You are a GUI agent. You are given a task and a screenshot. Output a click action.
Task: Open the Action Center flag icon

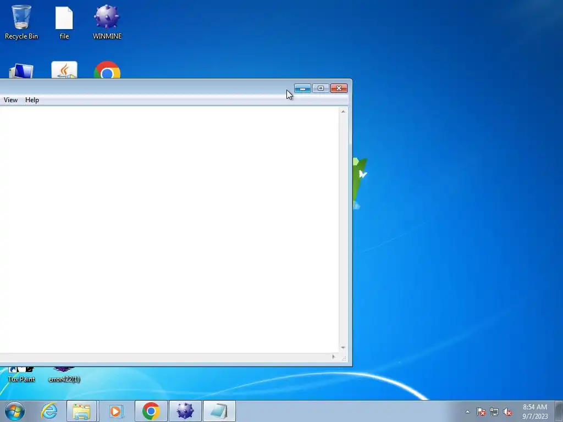tap(481, 412)
